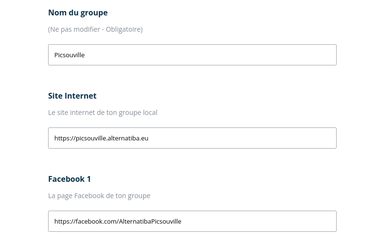The width and height of the screenshot is (378, 252).
Task: Click the "La page Facebook de ton groupe" hint
Action: tap(99, 196)
